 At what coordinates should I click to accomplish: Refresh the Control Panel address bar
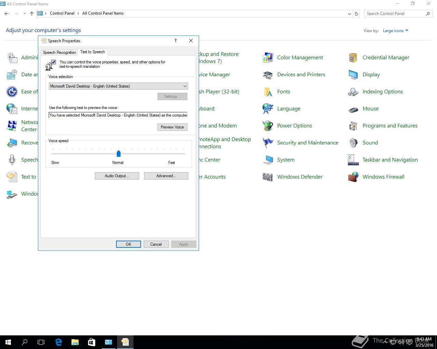[356, 14]
